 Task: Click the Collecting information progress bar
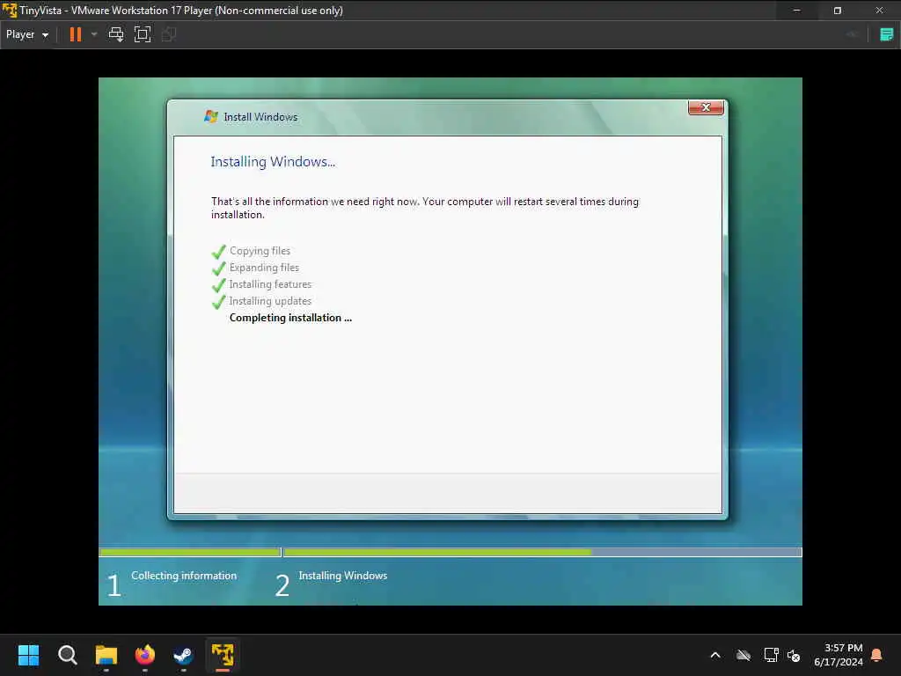click(190, 552)
